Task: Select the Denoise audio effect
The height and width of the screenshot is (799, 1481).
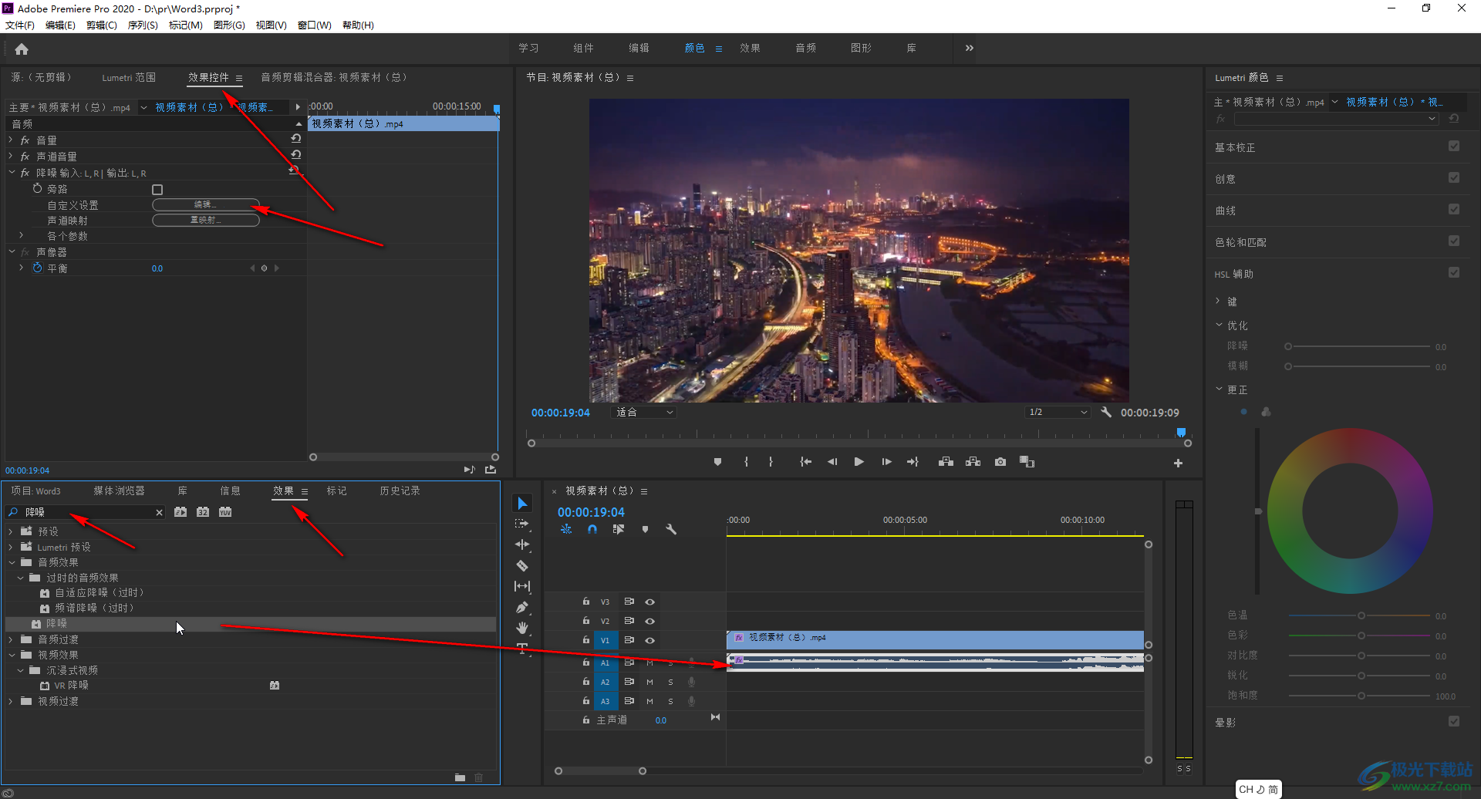Action: pyautogui.click(x=56, y=623)
